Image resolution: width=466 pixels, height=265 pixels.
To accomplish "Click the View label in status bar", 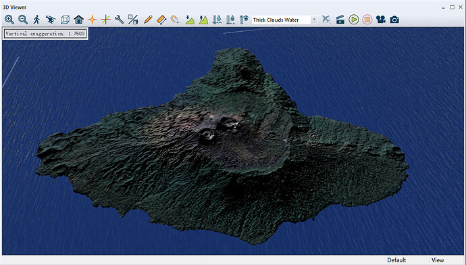I will (x=438, y=260).
